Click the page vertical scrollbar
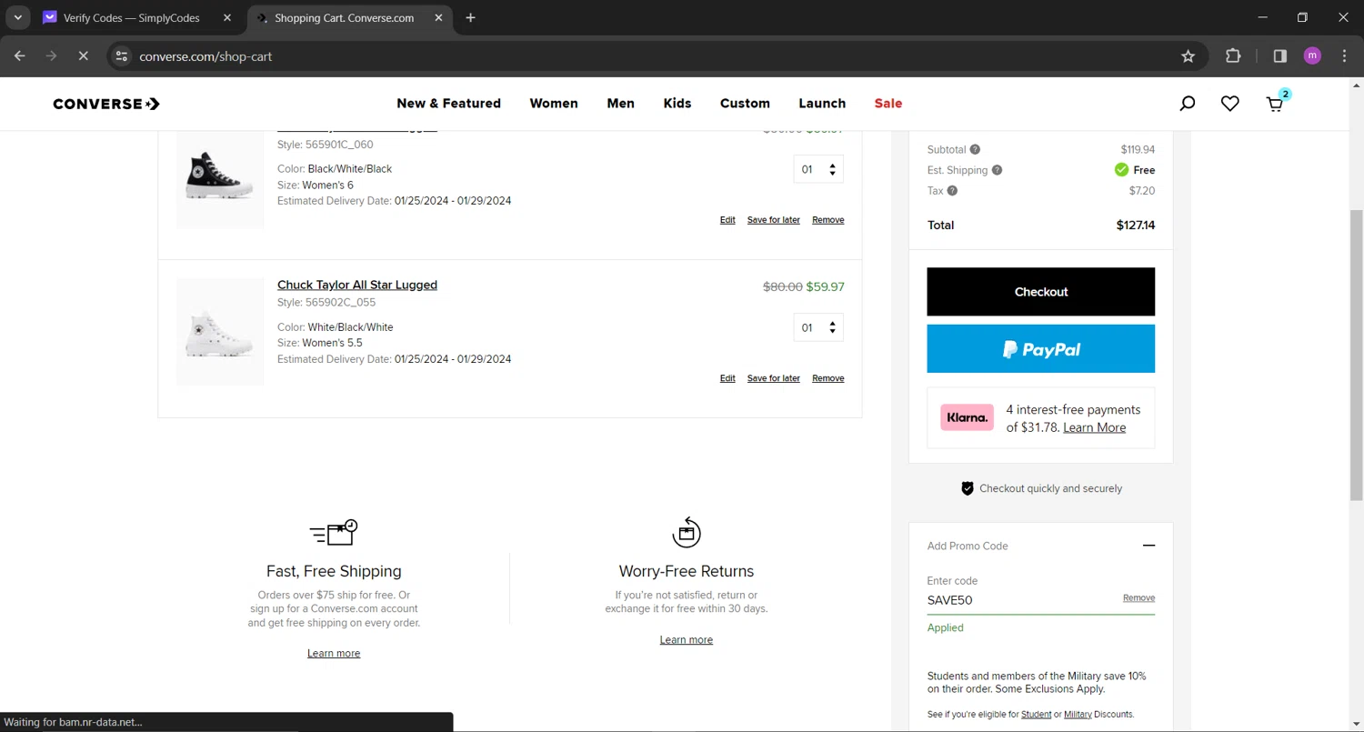This screenshot has width=1364, height=732. [x=1357, y=355]
